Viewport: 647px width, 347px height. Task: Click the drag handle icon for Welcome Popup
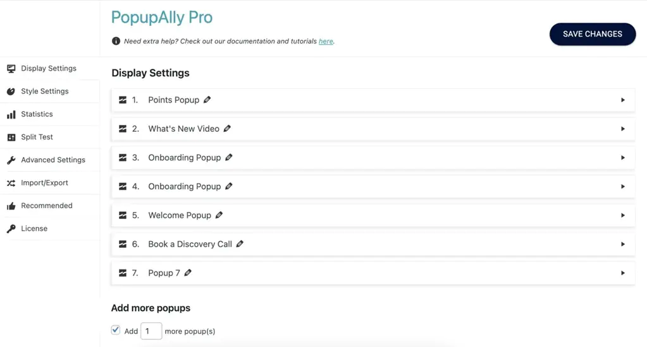[123, 215]
